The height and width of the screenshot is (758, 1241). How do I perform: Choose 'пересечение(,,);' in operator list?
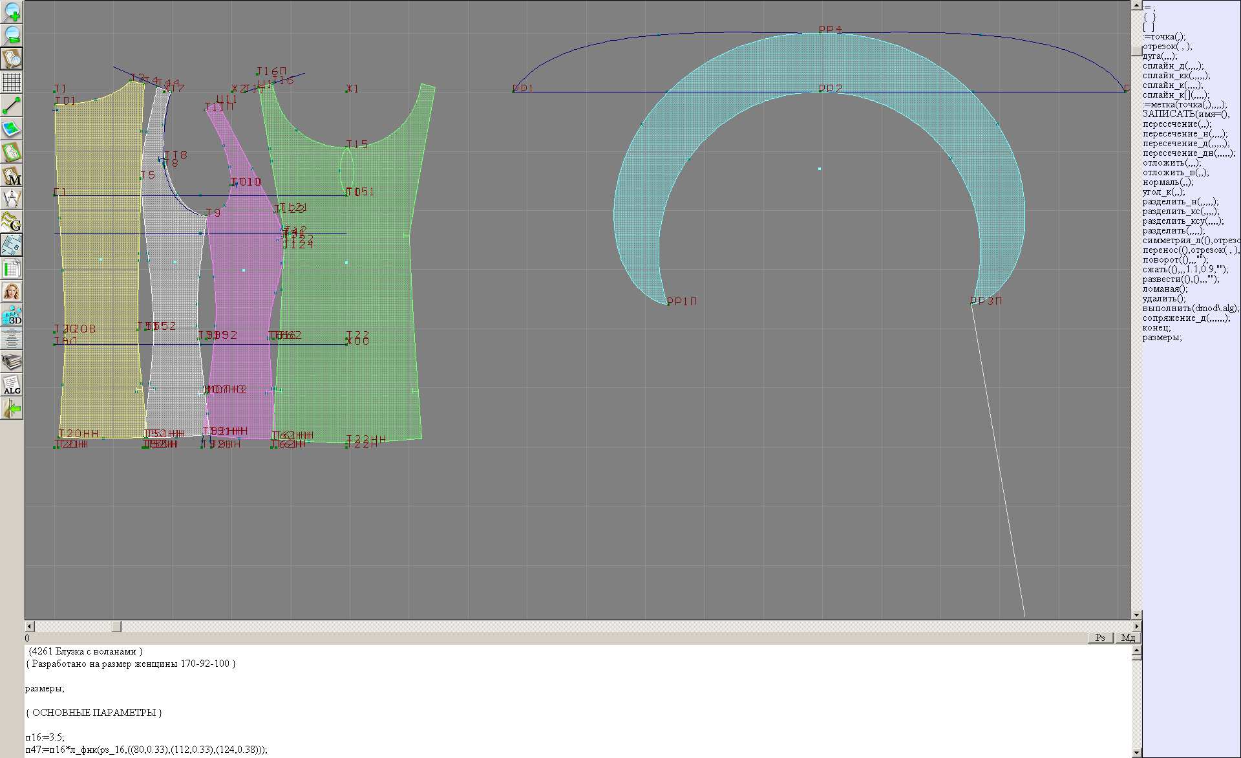[x=1176, y=124]
